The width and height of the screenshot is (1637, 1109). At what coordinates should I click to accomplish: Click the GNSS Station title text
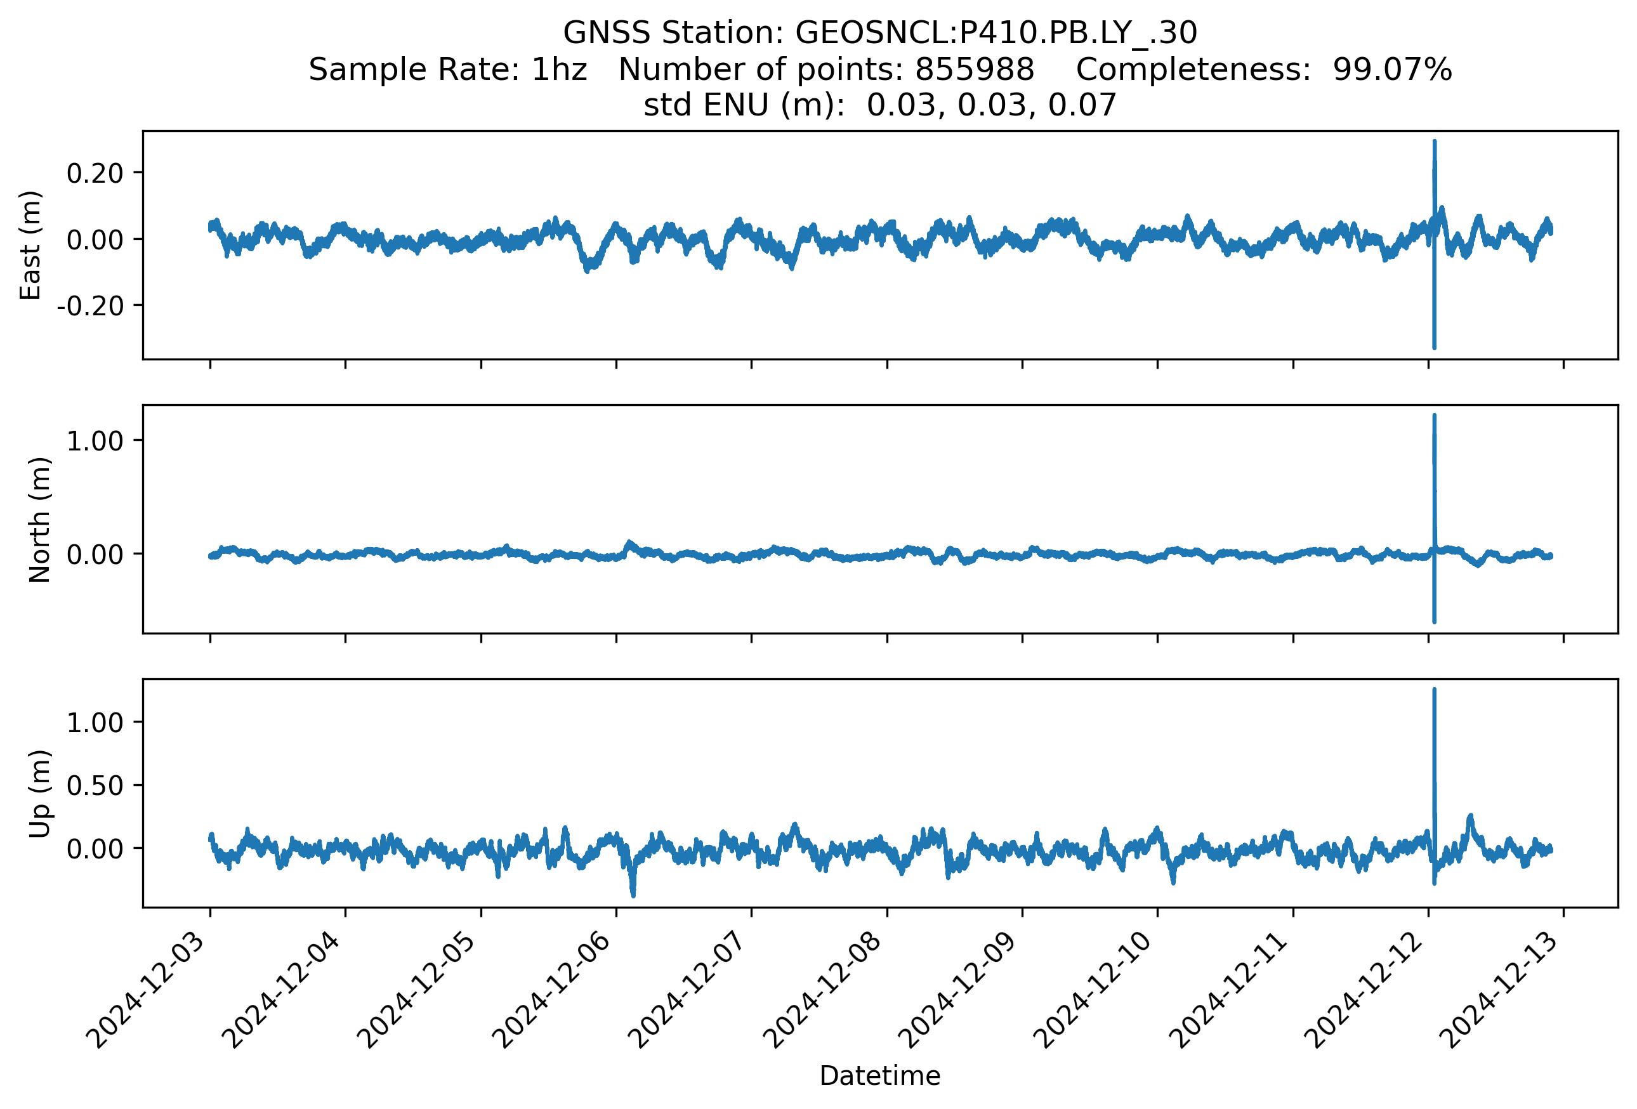880,33
